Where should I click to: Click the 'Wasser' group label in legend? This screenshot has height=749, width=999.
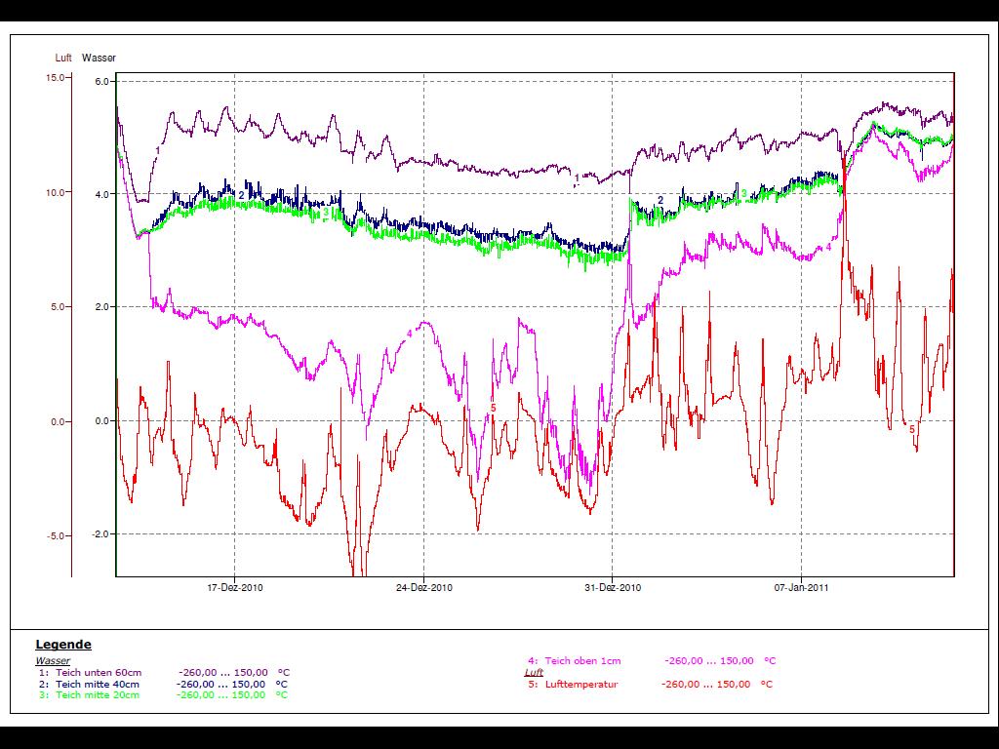(53, 661)
